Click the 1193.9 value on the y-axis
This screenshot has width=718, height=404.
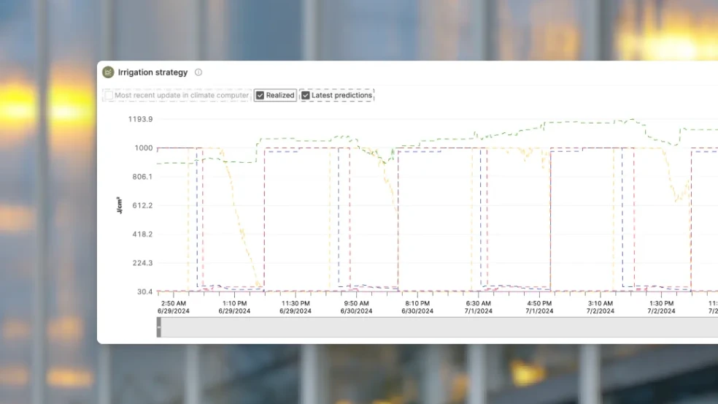(139, 119)
